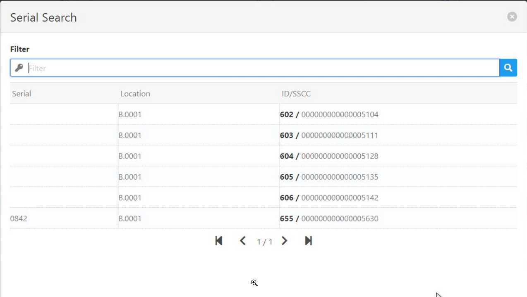Click the blue search magnifier icon
The width and height of the screenshot is (527, 297).
(x=508, y=67)
